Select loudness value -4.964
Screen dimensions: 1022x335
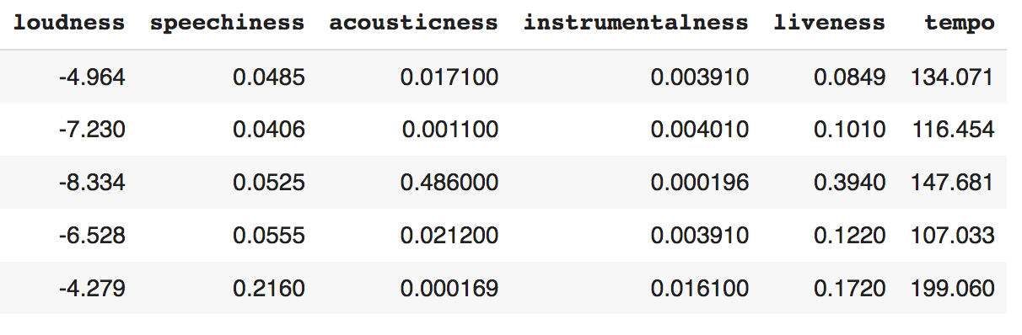92,77
